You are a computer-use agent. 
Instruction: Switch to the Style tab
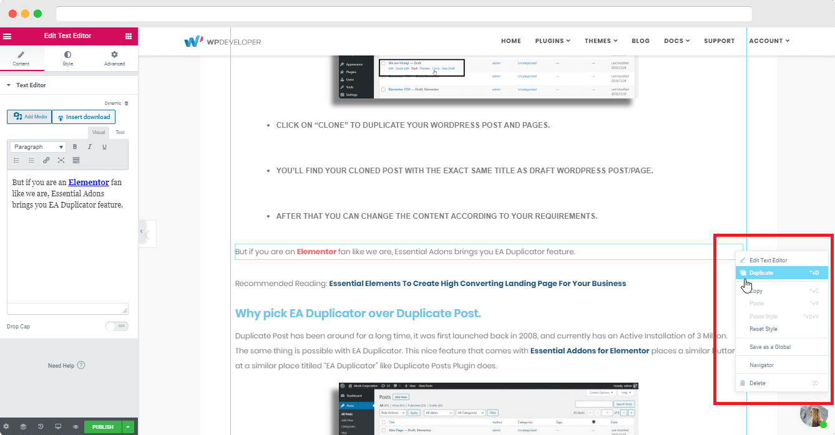coord(67,59)
